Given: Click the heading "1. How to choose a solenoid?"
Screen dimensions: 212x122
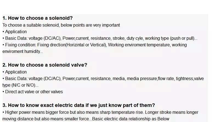Looking at the screenshot, I should pyautogui.click(x=38, y=18).
